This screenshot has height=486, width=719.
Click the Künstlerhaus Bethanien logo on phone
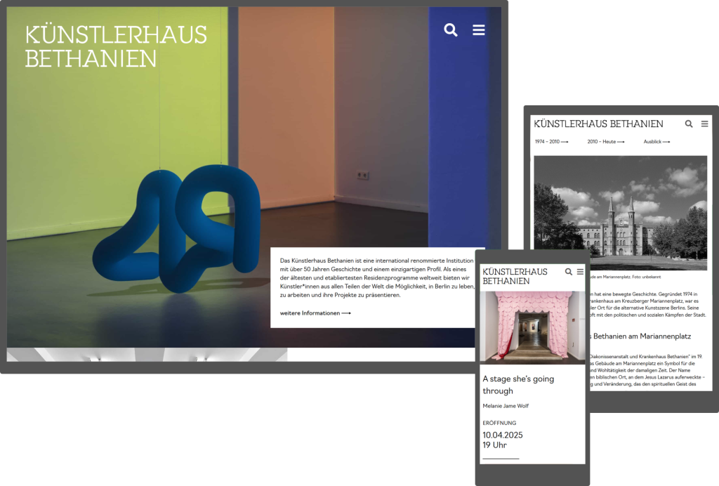point(515,277)
